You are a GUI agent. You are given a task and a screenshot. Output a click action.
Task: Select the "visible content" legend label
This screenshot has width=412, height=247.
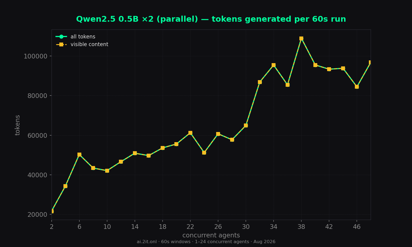(x=90, y=44)
